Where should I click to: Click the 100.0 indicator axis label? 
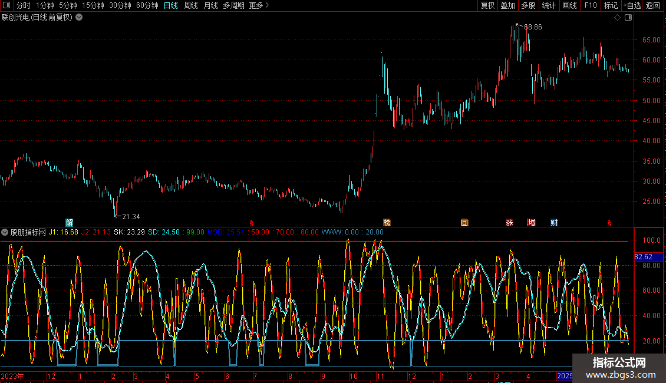(651, 240)
